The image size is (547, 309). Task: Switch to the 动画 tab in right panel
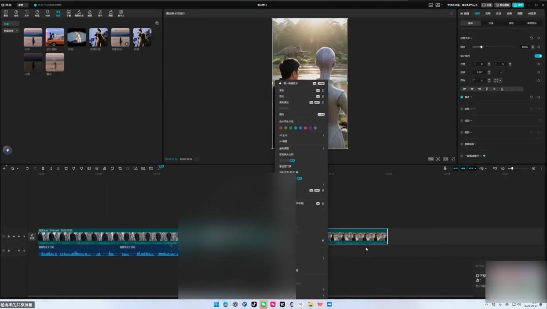509,13
